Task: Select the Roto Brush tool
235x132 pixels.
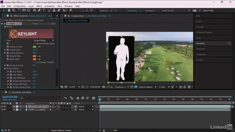Action: coord(65,10)
